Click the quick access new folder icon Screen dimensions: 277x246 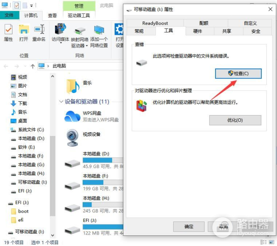click(25, 6)
